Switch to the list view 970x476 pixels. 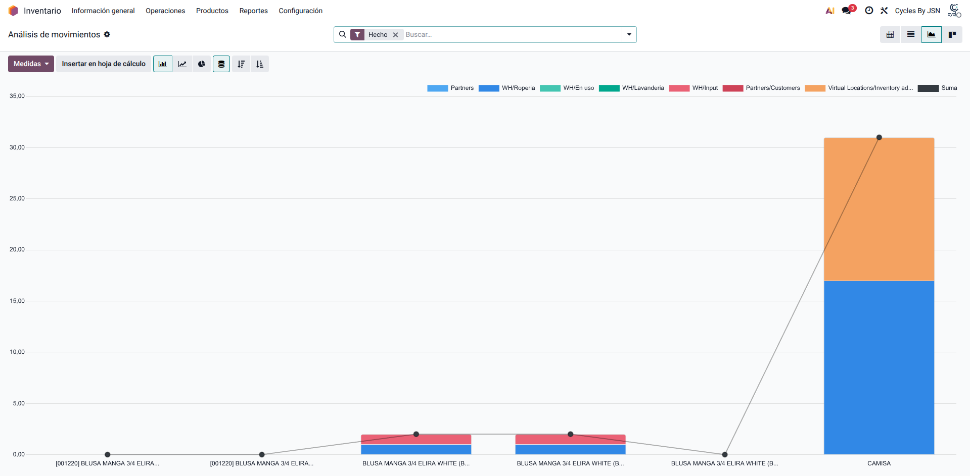[911, 35]
